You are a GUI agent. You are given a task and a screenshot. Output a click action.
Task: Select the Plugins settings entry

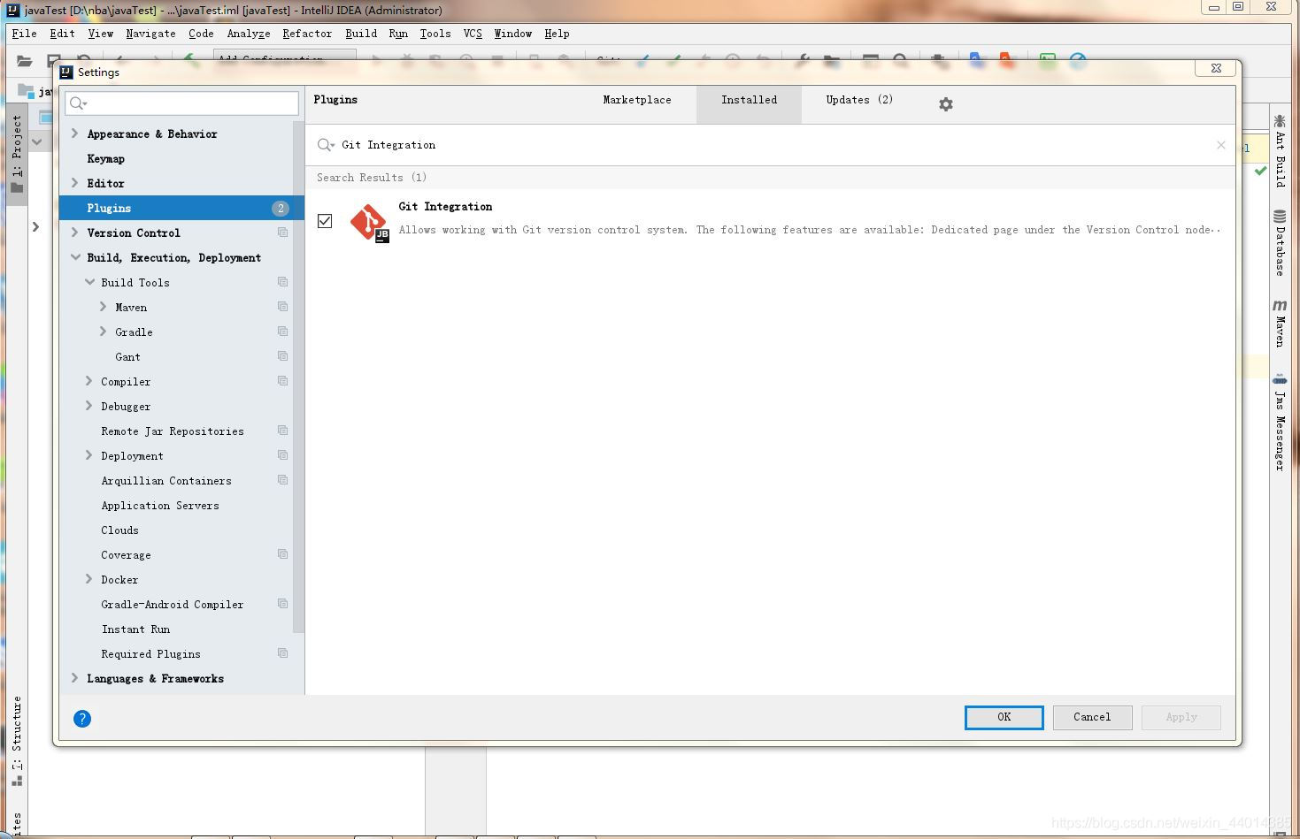click(x=182, y=209)
